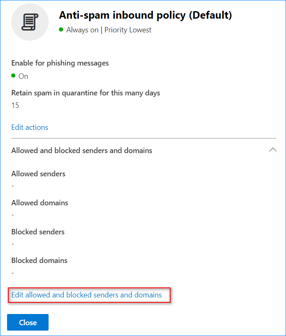Click the quarantine days value 15
This screenshot has width=286, height=336.
(15, 105)
